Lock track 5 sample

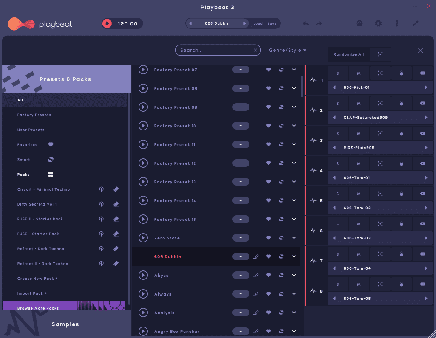402,194
